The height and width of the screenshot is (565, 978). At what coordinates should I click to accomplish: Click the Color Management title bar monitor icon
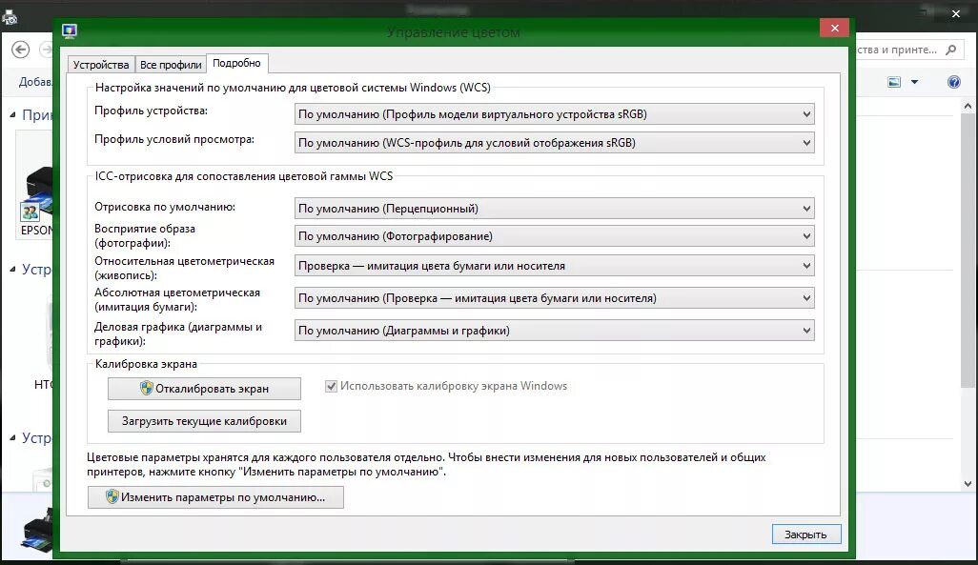click(x=70, y=30)
